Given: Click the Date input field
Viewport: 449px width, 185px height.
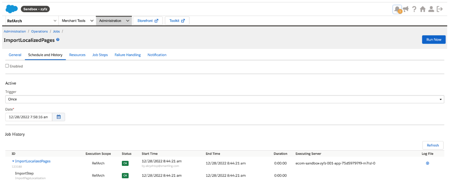Looking at the screenshot, I should [29, 117].
